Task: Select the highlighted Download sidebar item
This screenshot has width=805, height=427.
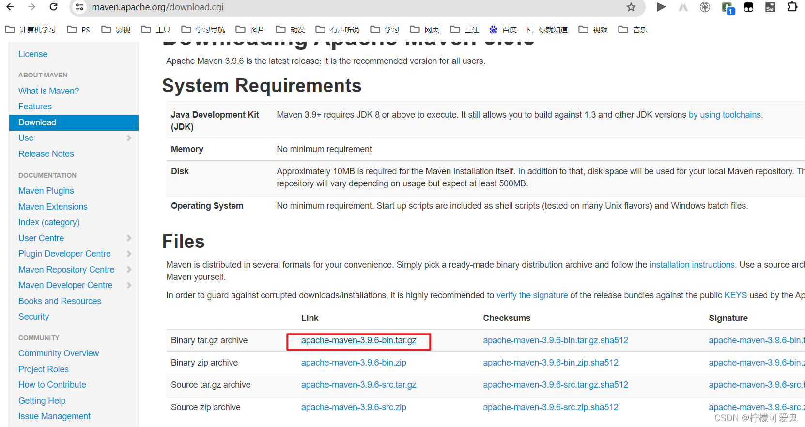Action: click(74, 122)
